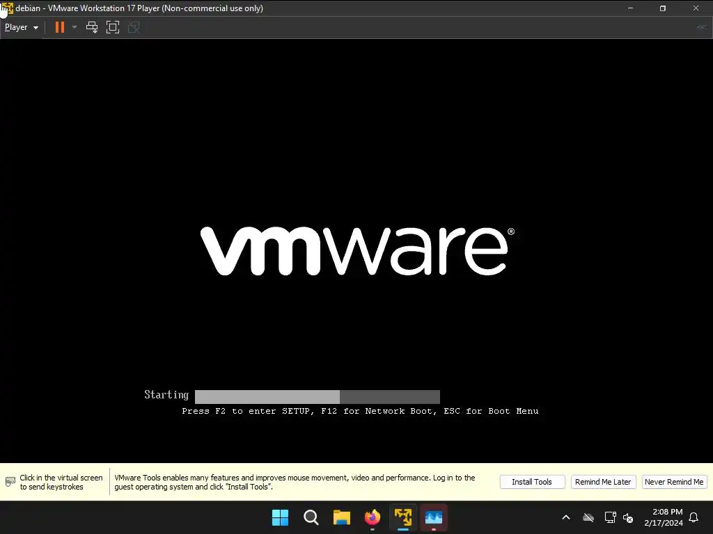This screenshot has width=713, height=534.
Task: Show hidden system tray icons chevron
Action: tap(566, 517)
